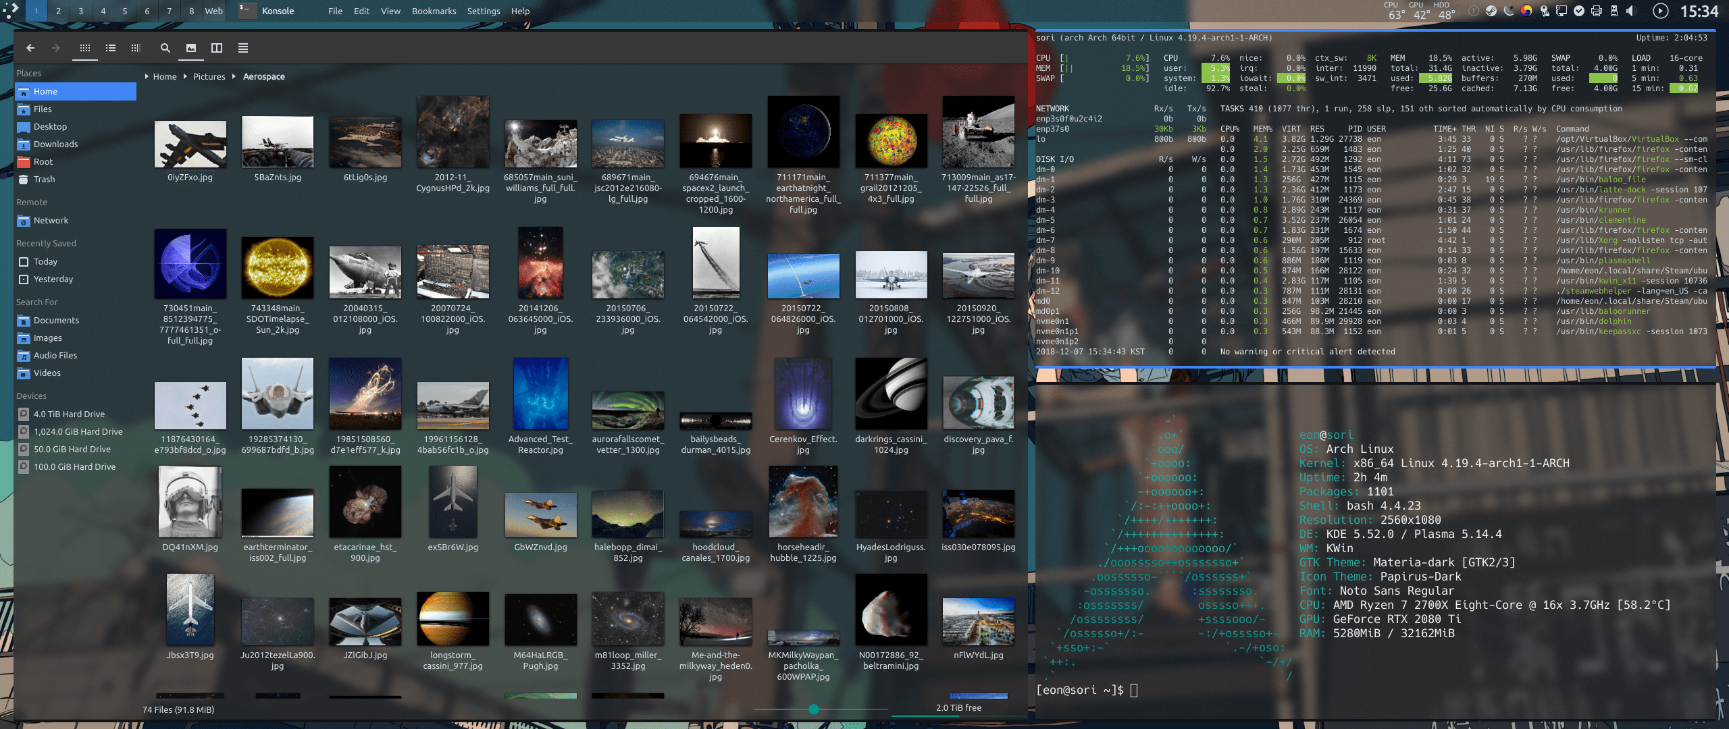
Task: Adjust the thumbnail zoom slider handle
Action: click(x=814, y=709)
